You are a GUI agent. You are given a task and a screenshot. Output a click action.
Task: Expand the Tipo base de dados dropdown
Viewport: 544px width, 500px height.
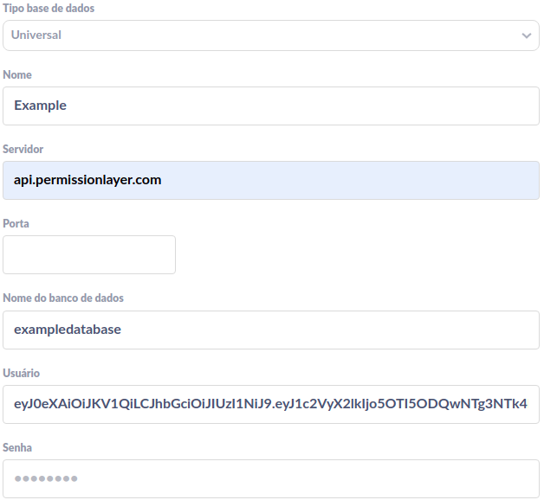(x=270, y=35)
